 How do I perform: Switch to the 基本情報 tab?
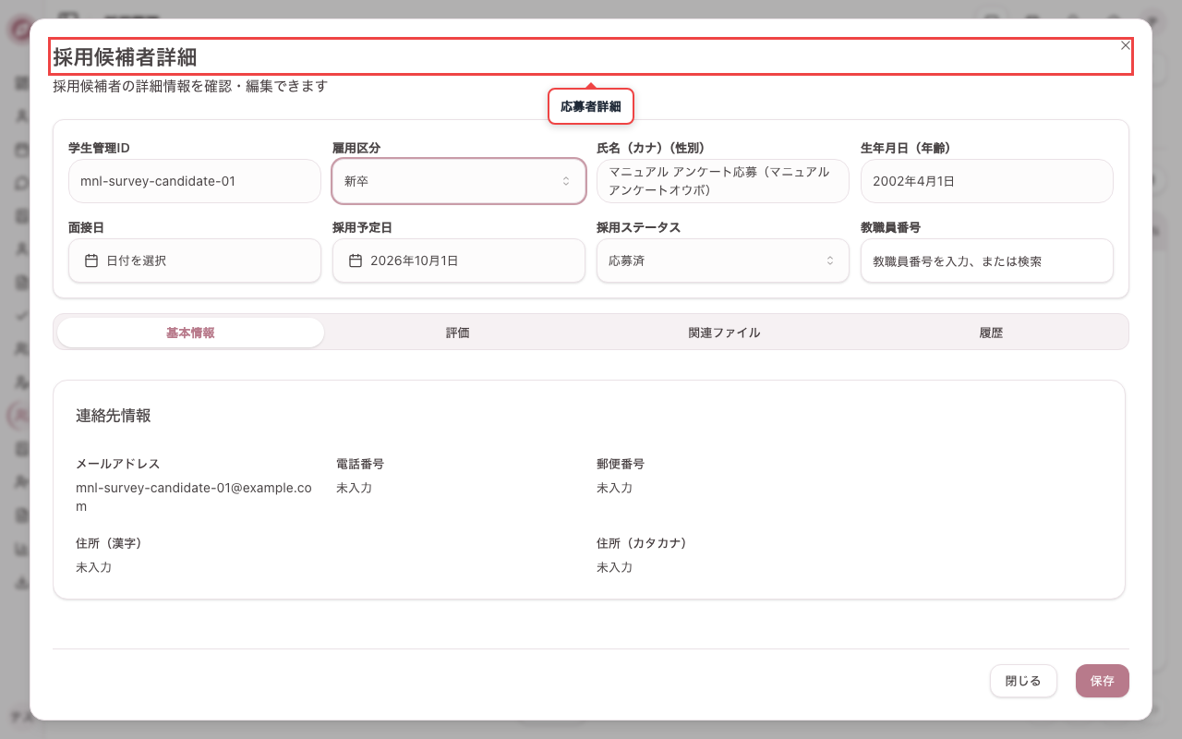pyautogui.click(x=190, y=333)
